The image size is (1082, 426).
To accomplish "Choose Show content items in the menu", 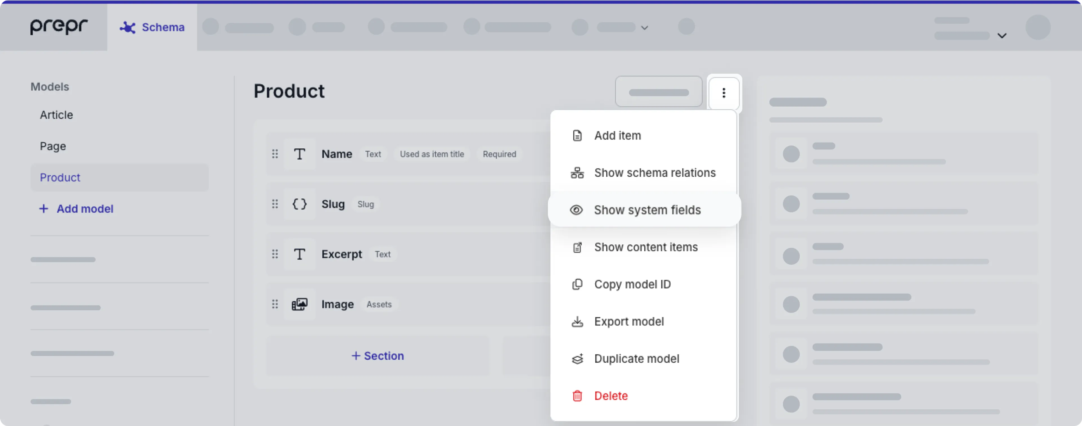I will coord(646,247).
